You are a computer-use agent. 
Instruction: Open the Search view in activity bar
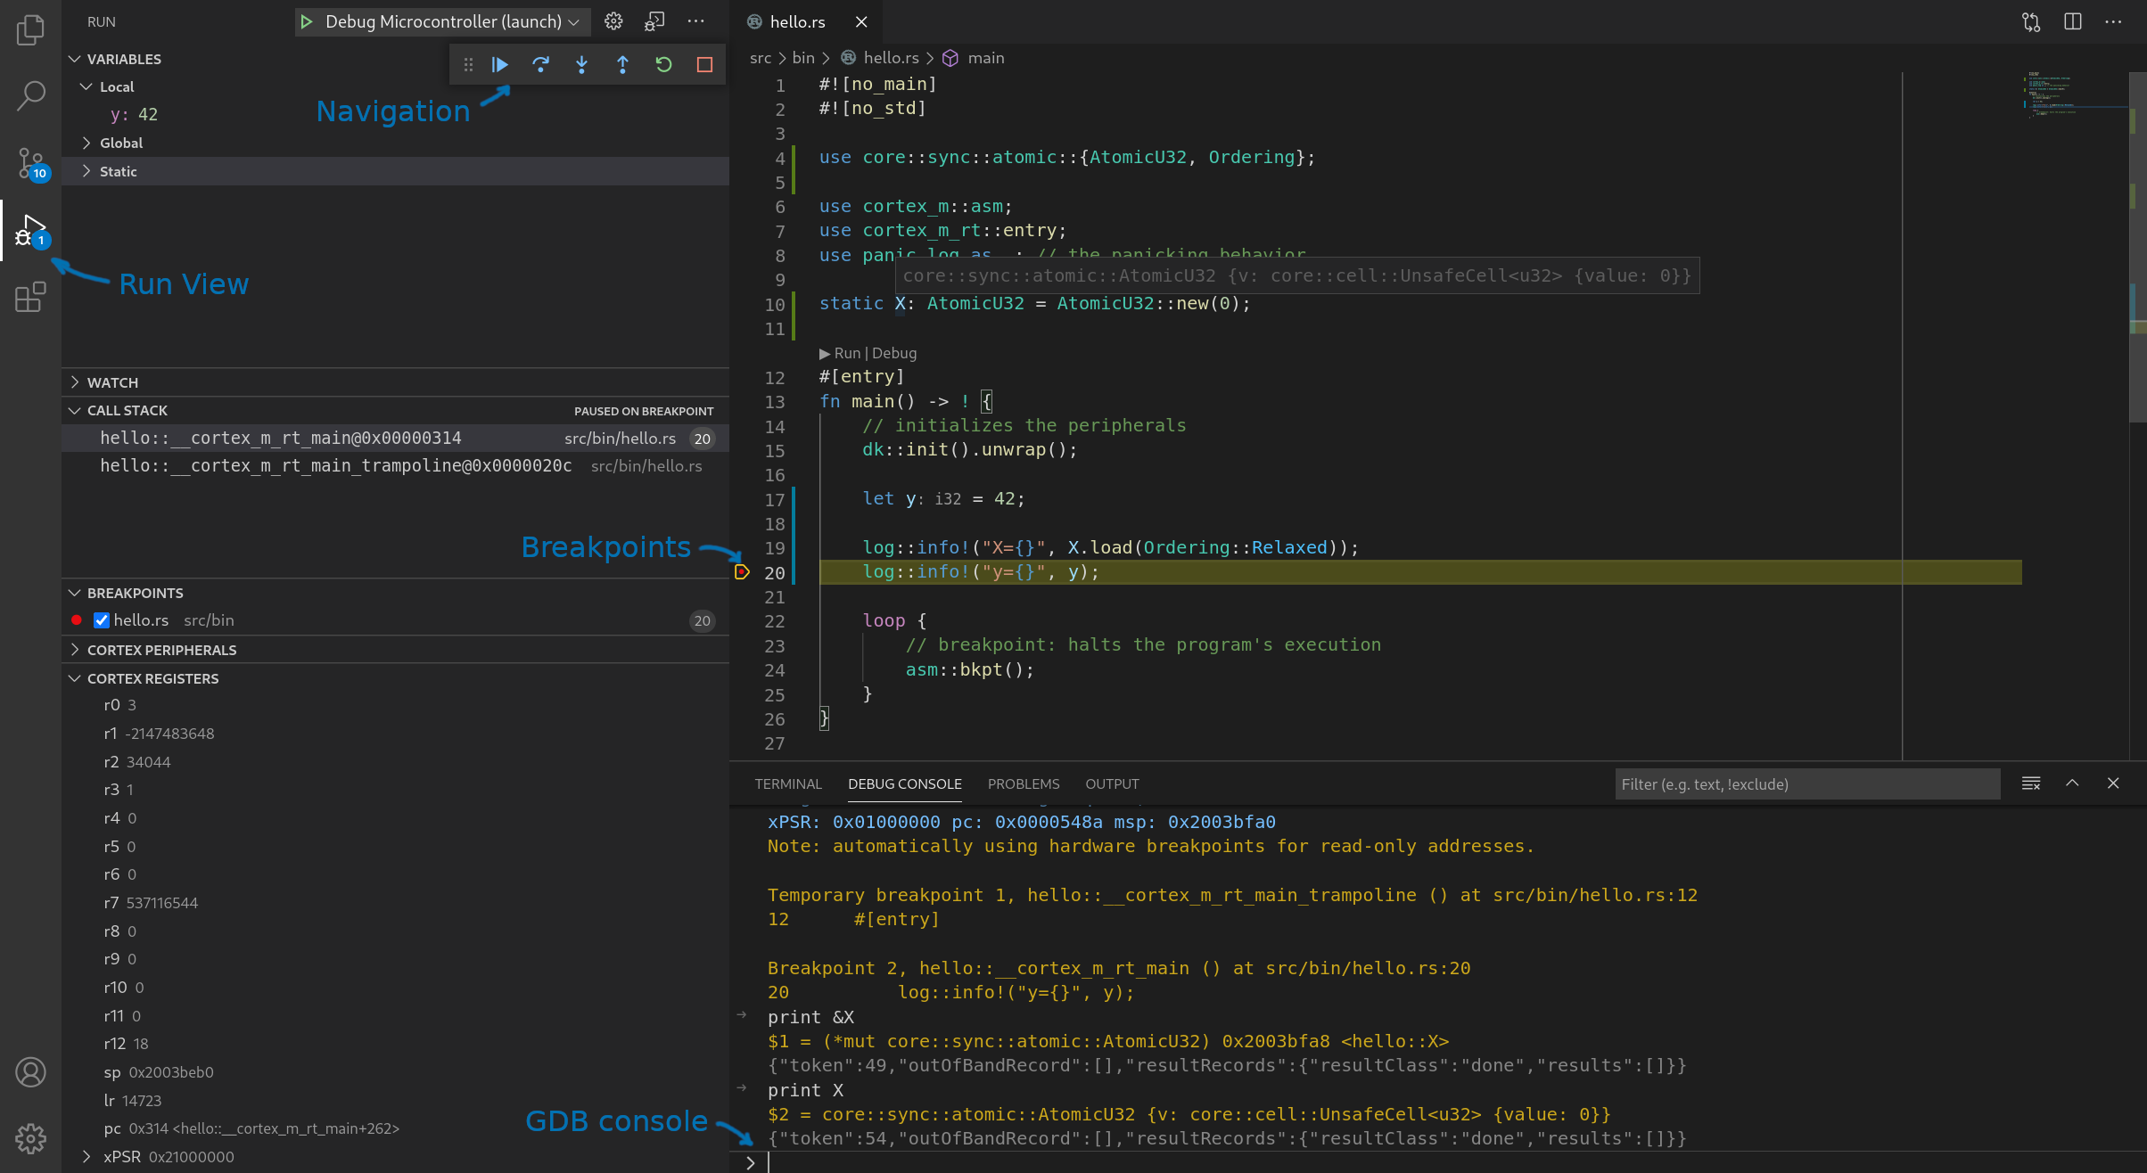(x=30, y=95)
